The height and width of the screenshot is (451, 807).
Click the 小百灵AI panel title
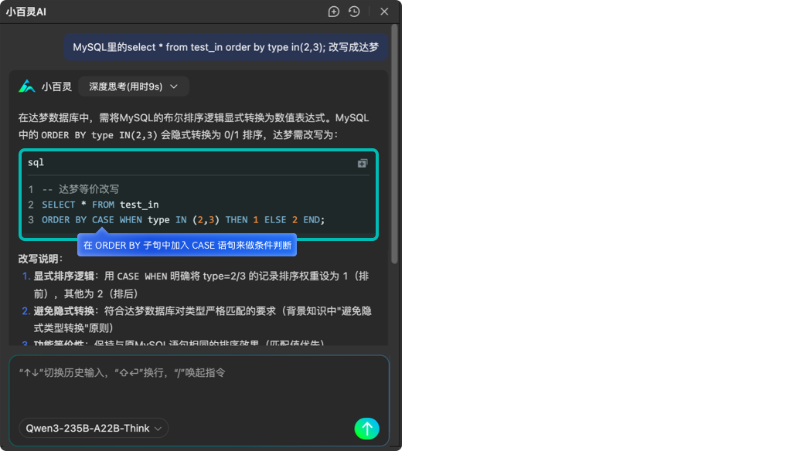[26, 12]
